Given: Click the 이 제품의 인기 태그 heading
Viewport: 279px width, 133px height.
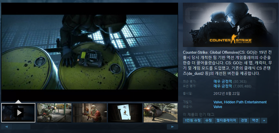Looking at the screenshot, I should tap(199, 115).
